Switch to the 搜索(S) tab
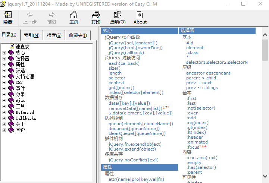The image size is (269, 183). pos(54,35)
